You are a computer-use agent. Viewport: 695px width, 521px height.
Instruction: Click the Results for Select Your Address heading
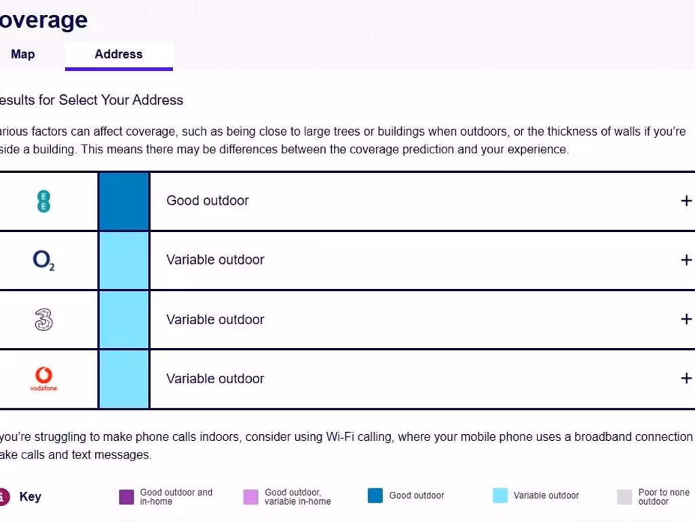click(91, 100)
